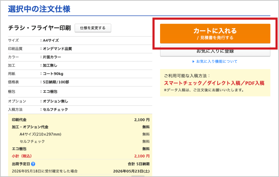Click the red subtotal 2,100 円 amount
The image size is (279, 177).
[x=142, y=156]
